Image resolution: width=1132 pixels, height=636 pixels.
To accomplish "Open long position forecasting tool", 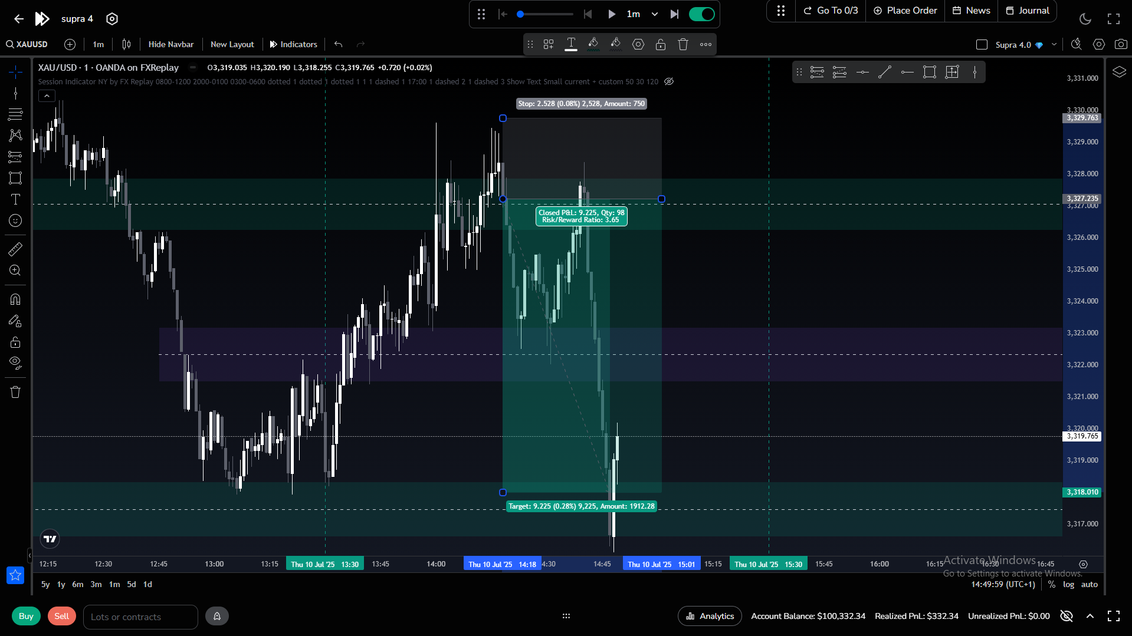I will [x=15, y=157].
